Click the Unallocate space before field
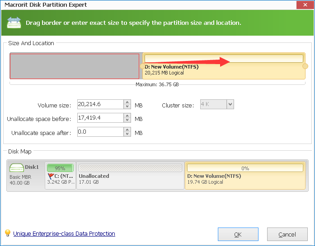 [x=100, y=118]
